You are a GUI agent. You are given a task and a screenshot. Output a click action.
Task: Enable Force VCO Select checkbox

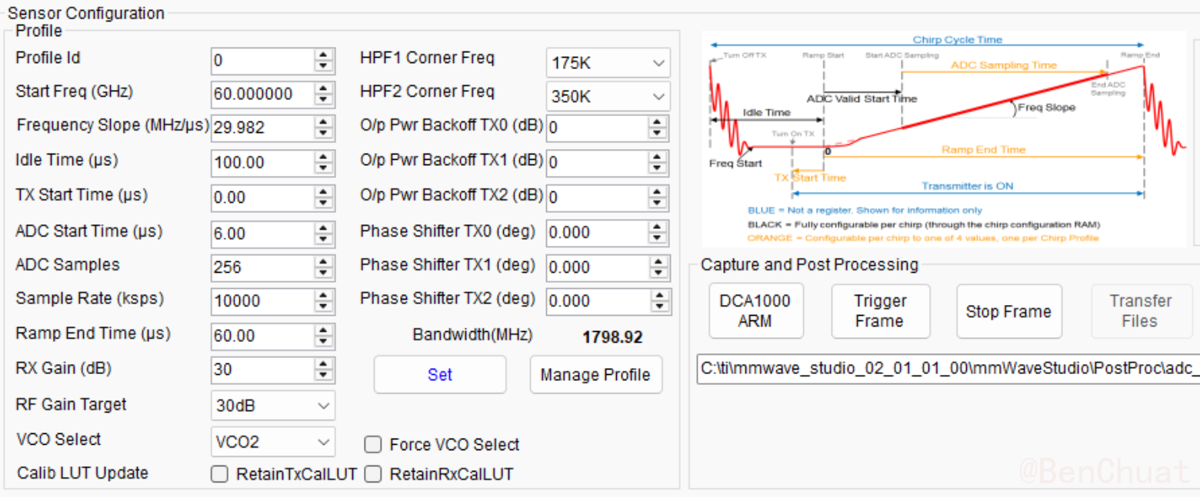pyautogui.click(x=373, y=445)
